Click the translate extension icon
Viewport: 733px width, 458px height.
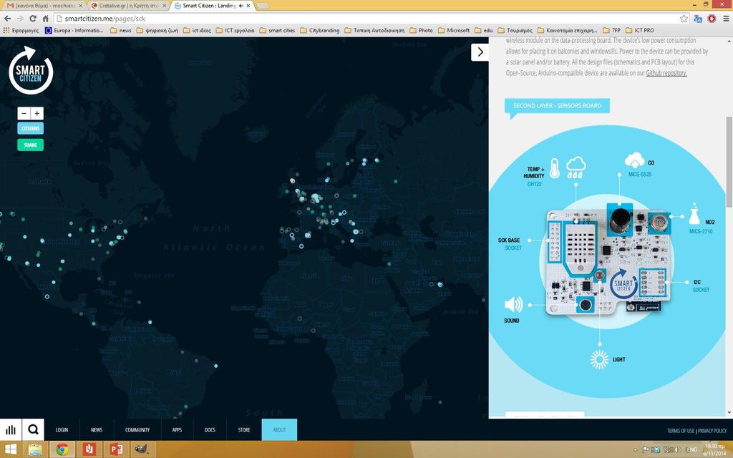[x=698, y=19]
